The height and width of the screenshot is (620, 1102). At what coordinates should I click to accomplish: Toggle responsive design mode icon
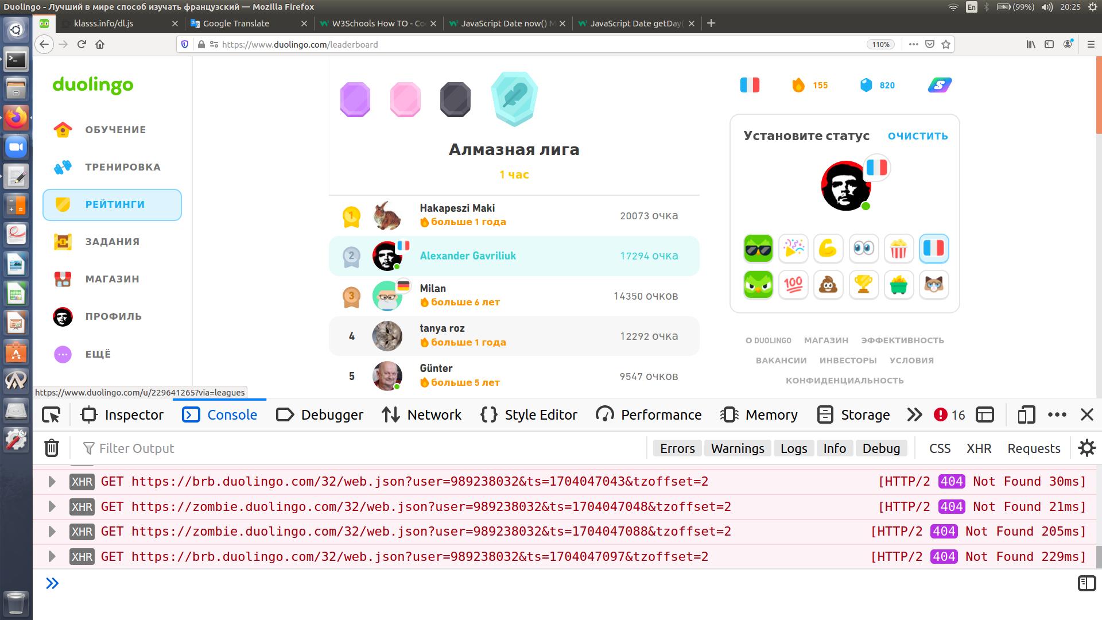[x=1026, y=414]
